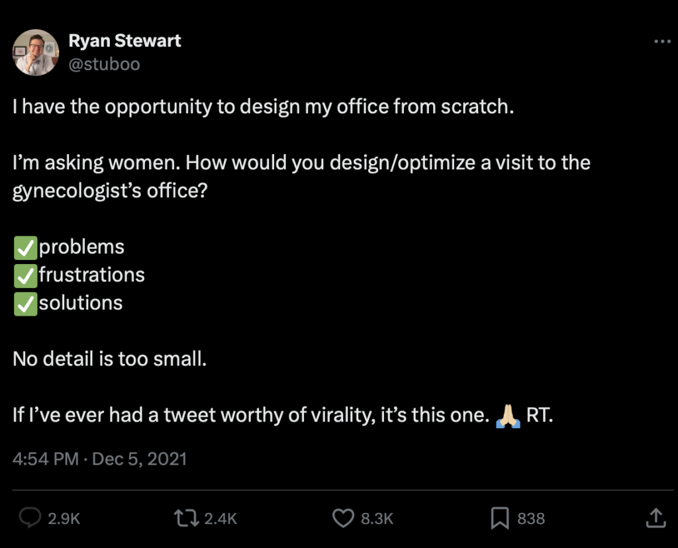Open the more options ellipsis menu
The width and height of the screenshot is (678, 548).
click(661, 41)
